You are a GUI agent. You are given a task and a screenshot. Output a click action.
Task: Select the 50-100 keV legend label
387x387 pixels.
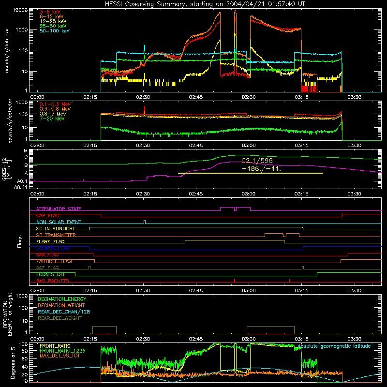[55, 31]
